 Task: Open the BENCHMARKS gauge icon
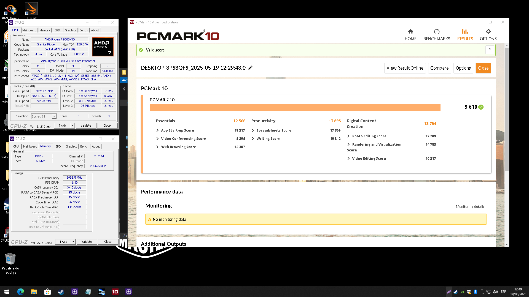point(437,31)
